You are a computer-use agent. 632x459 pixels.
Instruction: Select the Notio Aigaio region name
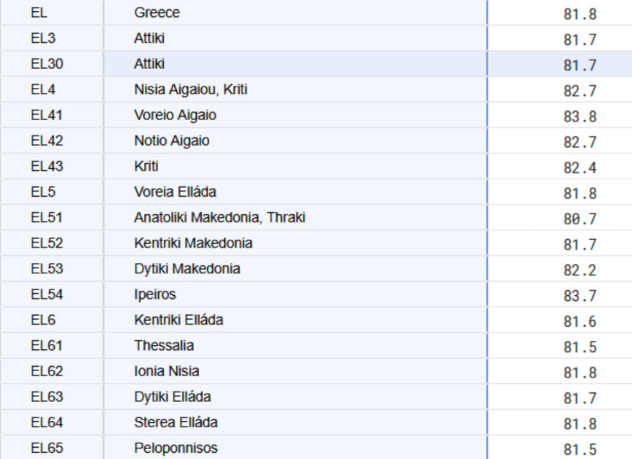(172, 141)
